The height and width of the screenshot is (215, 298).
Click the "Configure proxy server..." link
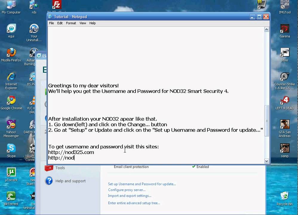127,190
